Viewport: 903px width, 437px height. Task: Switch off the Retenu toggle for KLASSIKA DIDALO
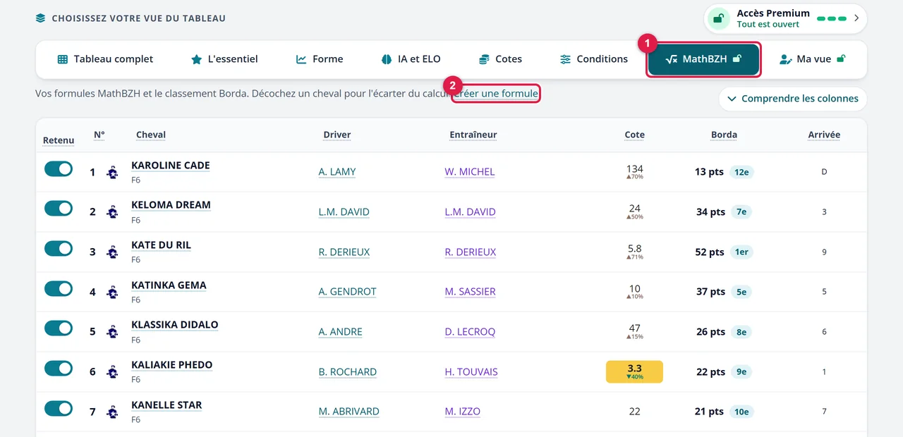coord(59,328)
